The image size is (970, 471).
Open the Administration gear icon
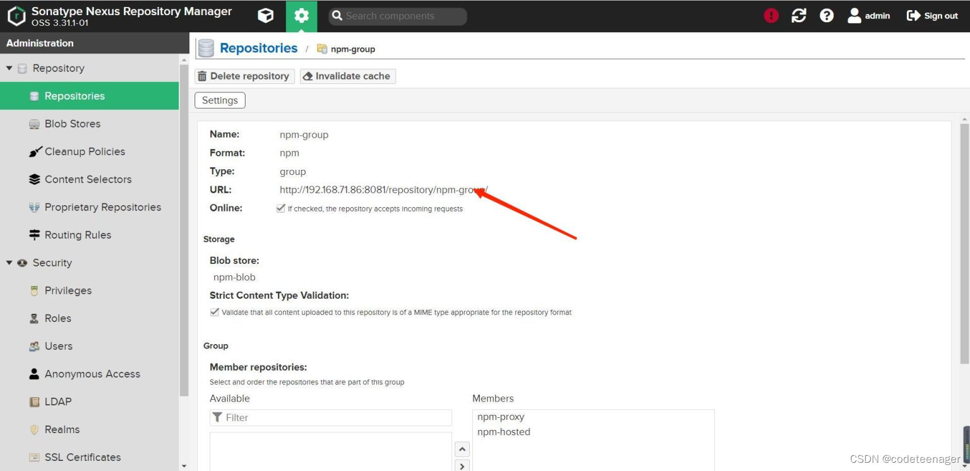click(x=302, y=16)
